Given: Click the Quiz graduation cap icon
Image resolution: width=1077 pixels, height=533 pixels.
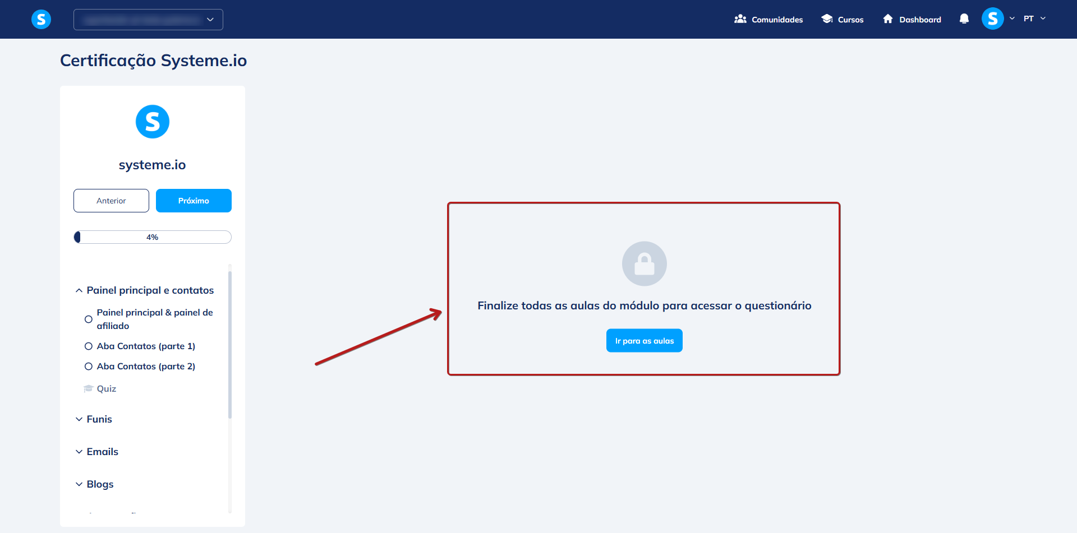Looking at the screenshot, I should click(x=88, y=388).
